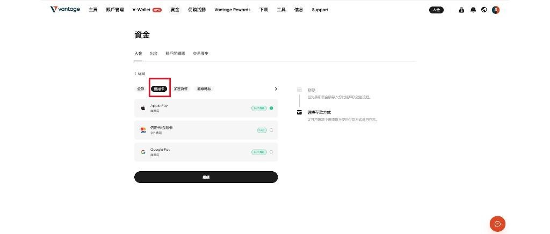The width and height of the screenshot is (550, 234).
Task: Select the 信用卡 credit card filter chip
Action: coord(159,89)
